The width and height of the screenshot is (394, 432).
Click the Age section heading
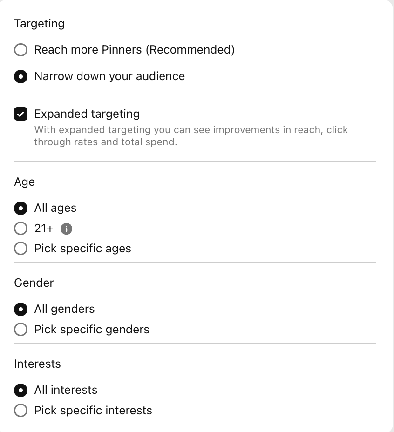point(25,182)
